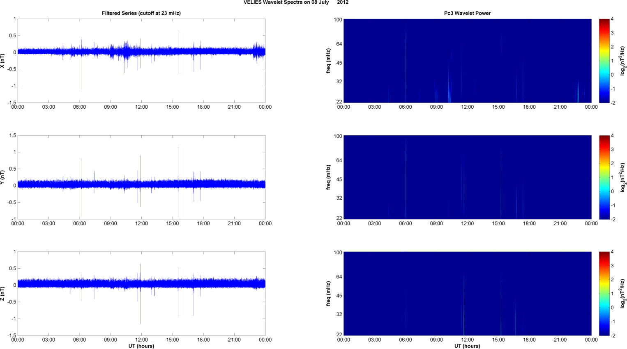This screenshot has width=627, height=349.
Task: Click the VELIES Wavelet Spectra figure title
Action: tap(296, 2)
